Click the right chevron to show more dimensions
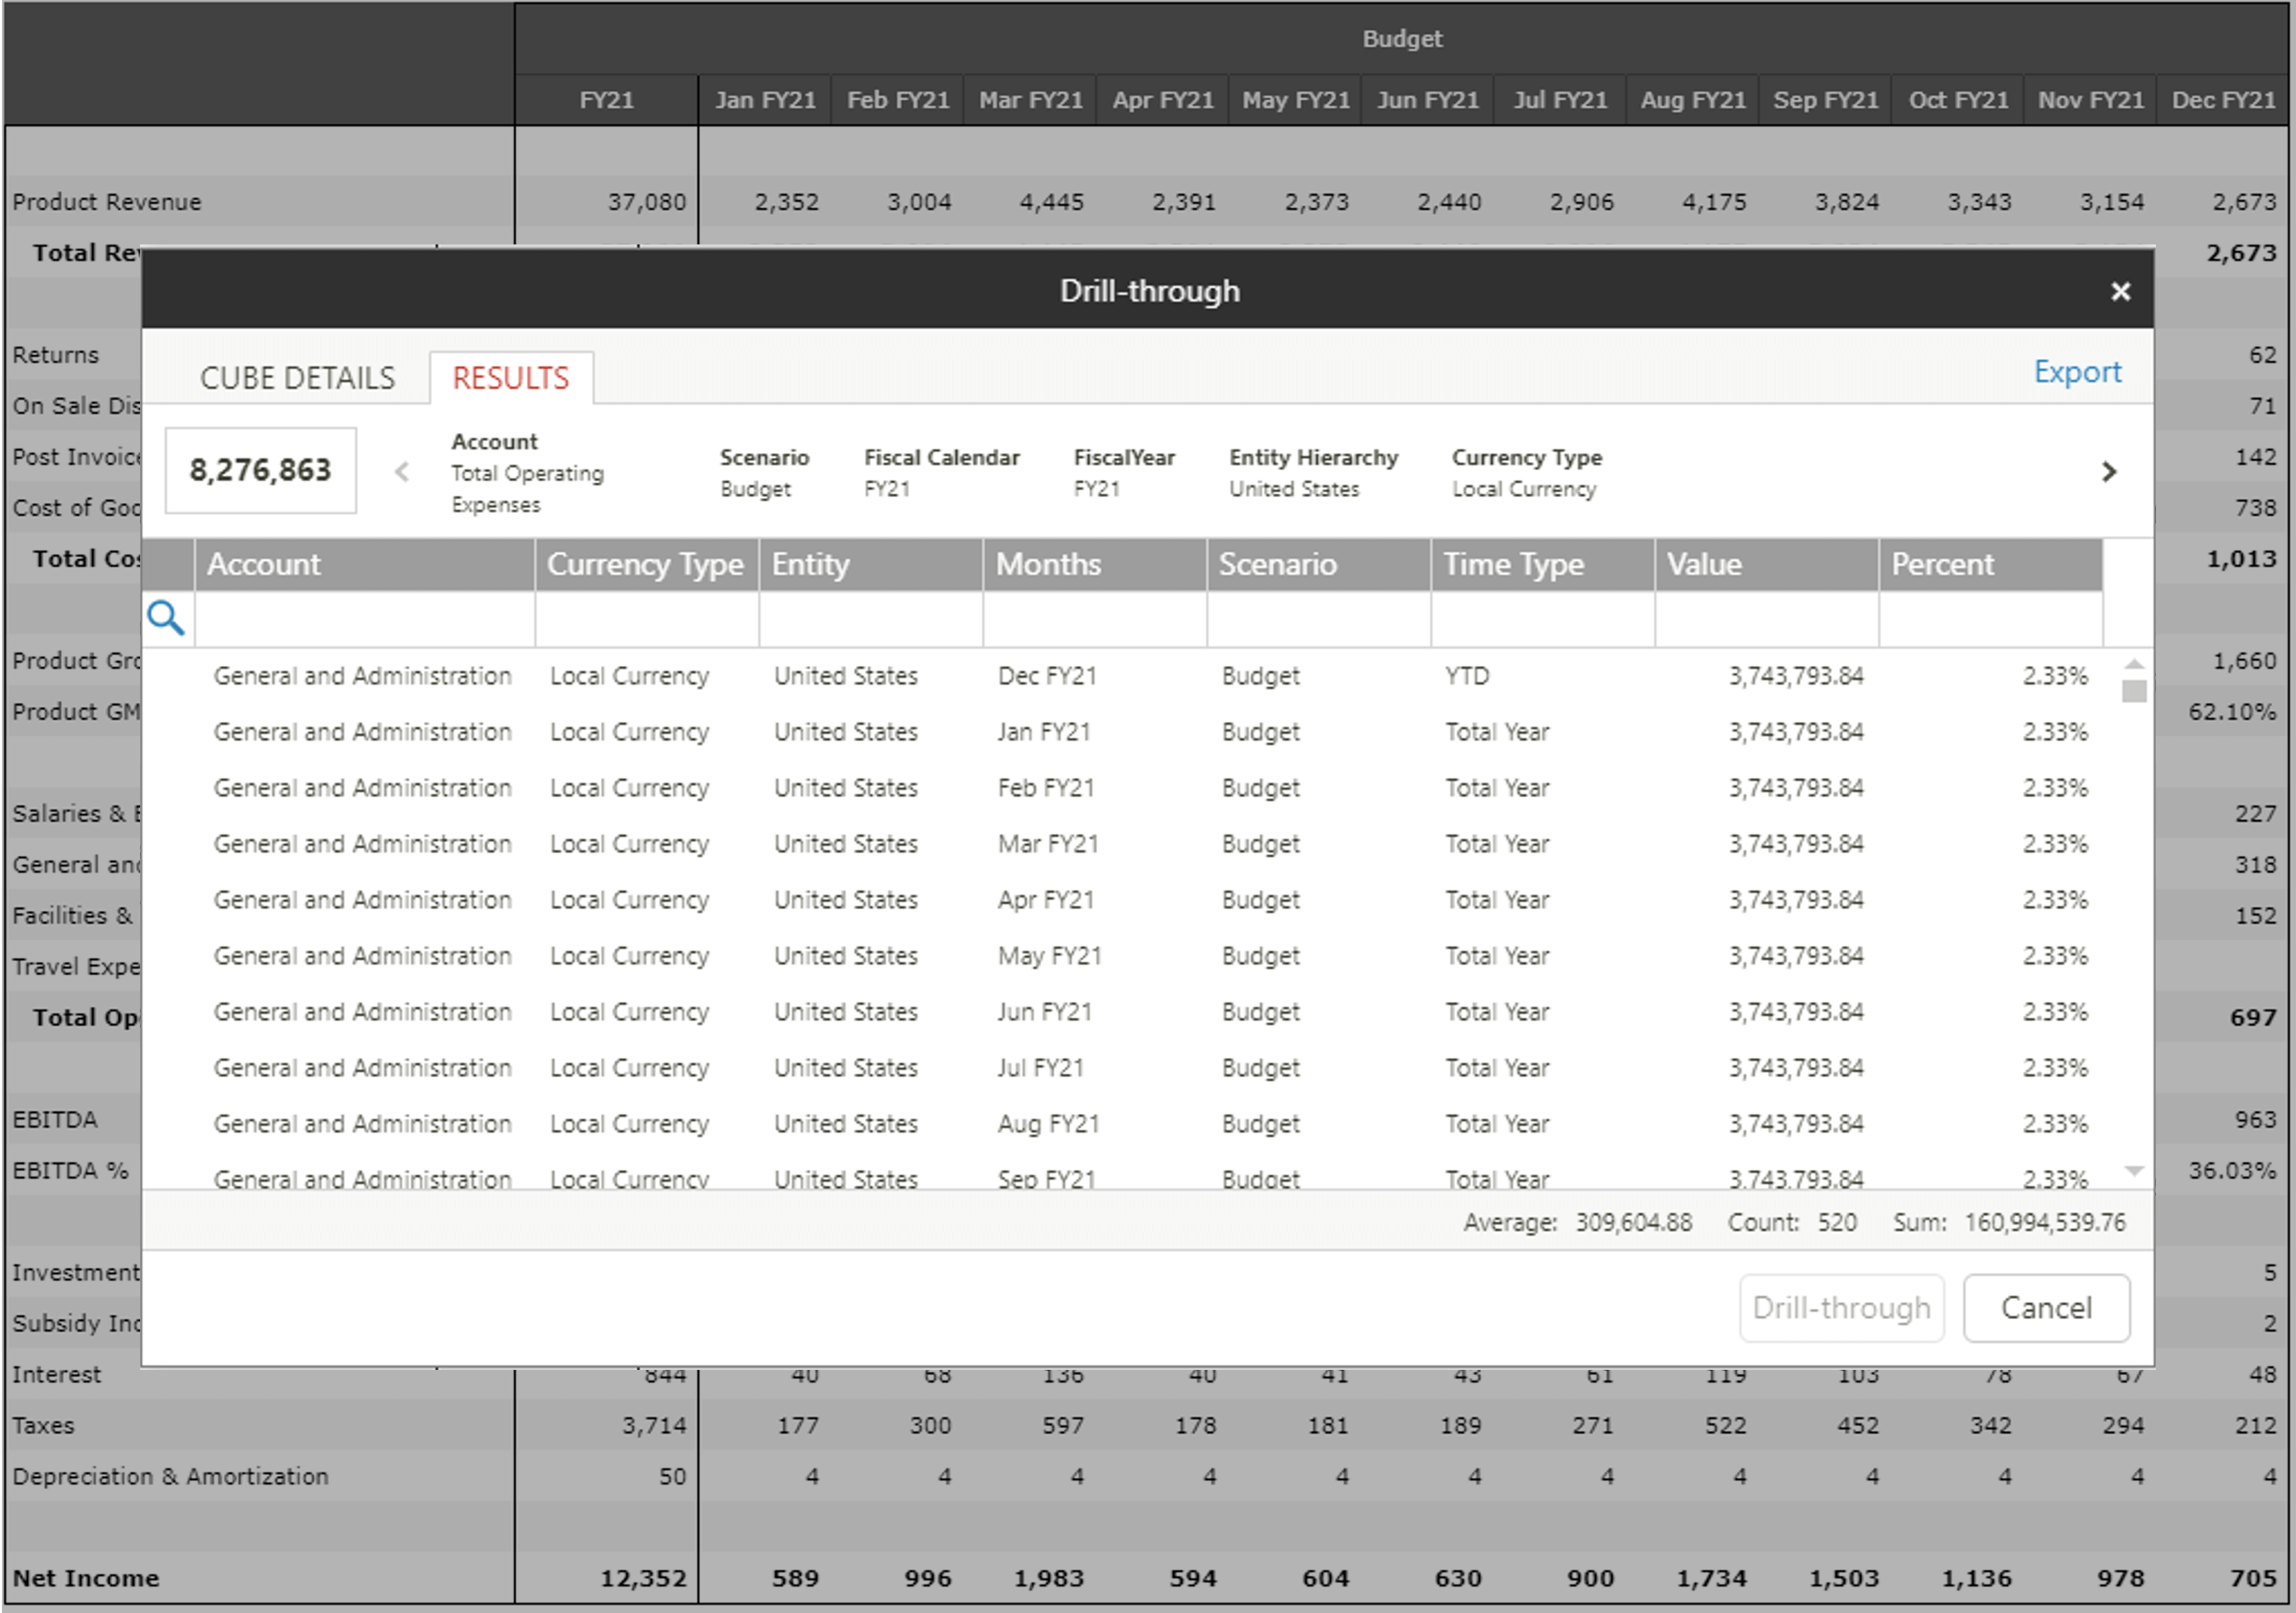2296x1613 pixels. pos(2108,471)
